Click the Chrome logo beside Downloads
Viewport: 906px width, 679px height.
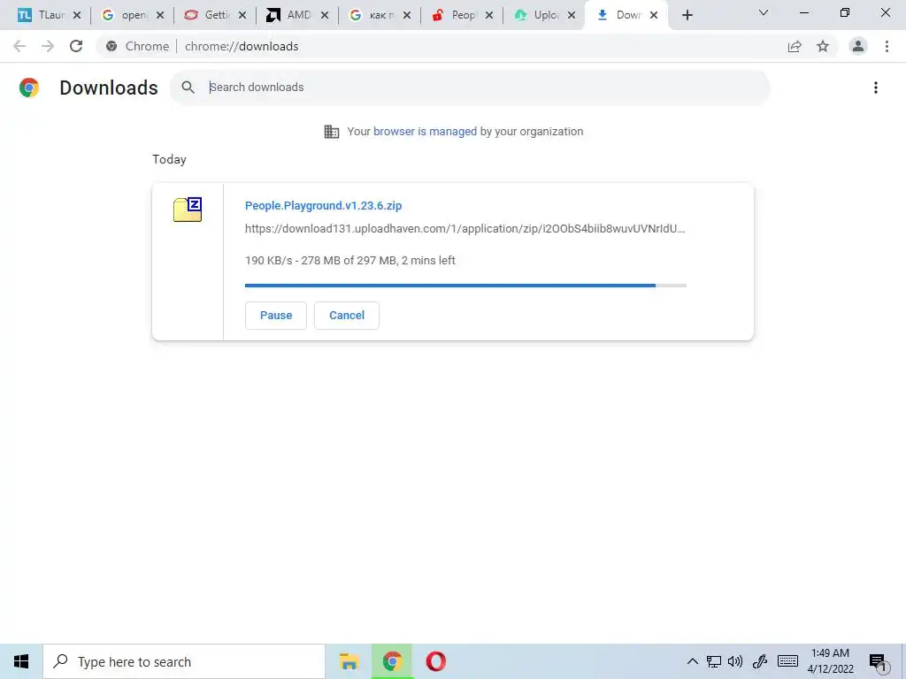point(29,88)
